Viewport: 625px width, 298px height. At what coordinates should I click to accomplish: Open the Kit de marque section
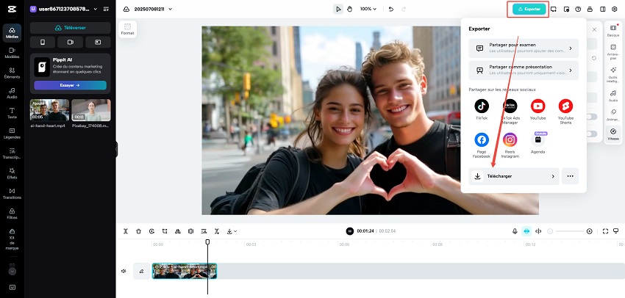pos(12,239)
